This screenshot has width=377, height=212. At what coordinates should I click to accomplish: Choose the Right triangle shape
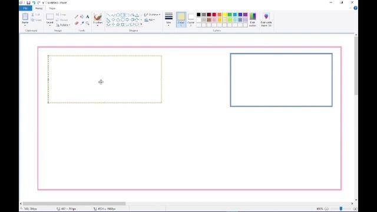108,19
